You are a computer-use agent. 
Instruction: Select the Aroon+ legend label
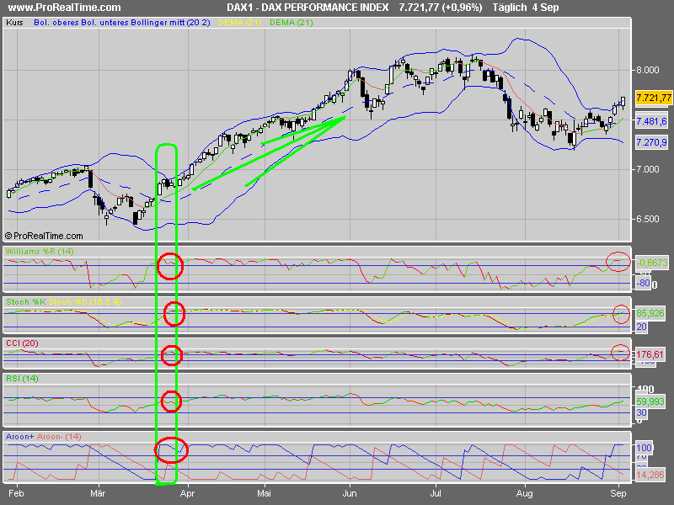pyautogui.click(x=19, y=436)
